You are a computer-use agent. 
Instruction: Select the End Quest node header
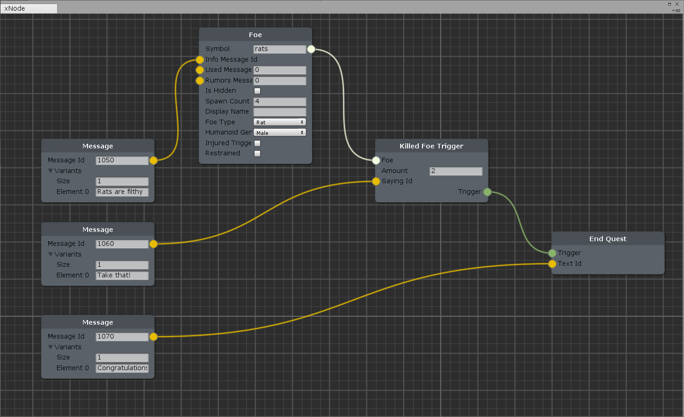[608, 239]
